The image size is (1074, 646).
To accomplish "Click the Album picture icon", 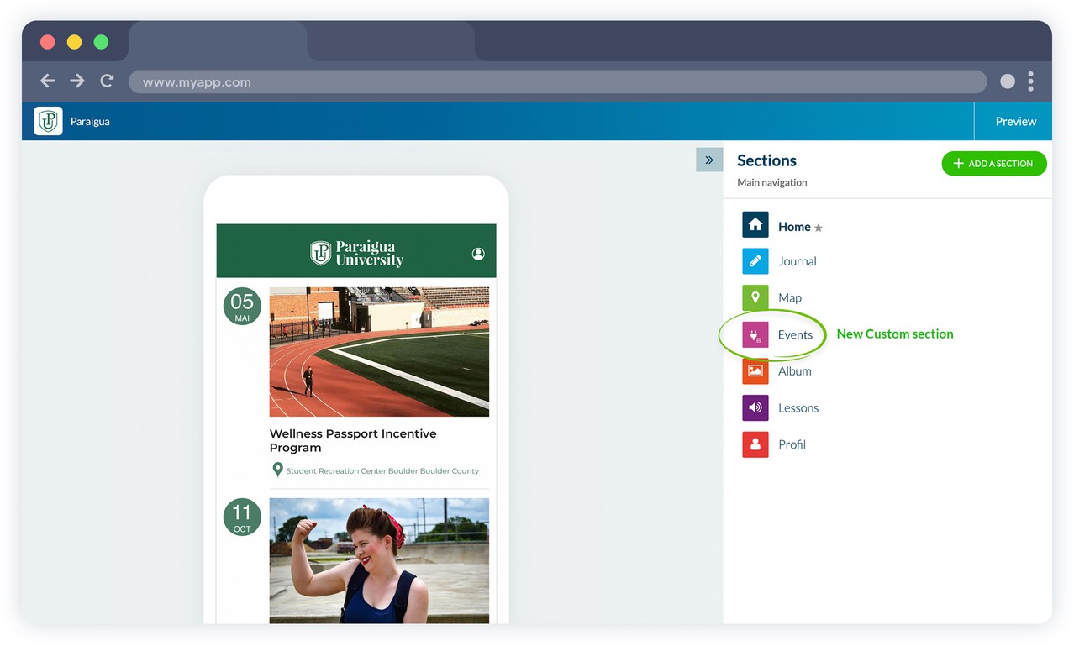I will 755,370.
